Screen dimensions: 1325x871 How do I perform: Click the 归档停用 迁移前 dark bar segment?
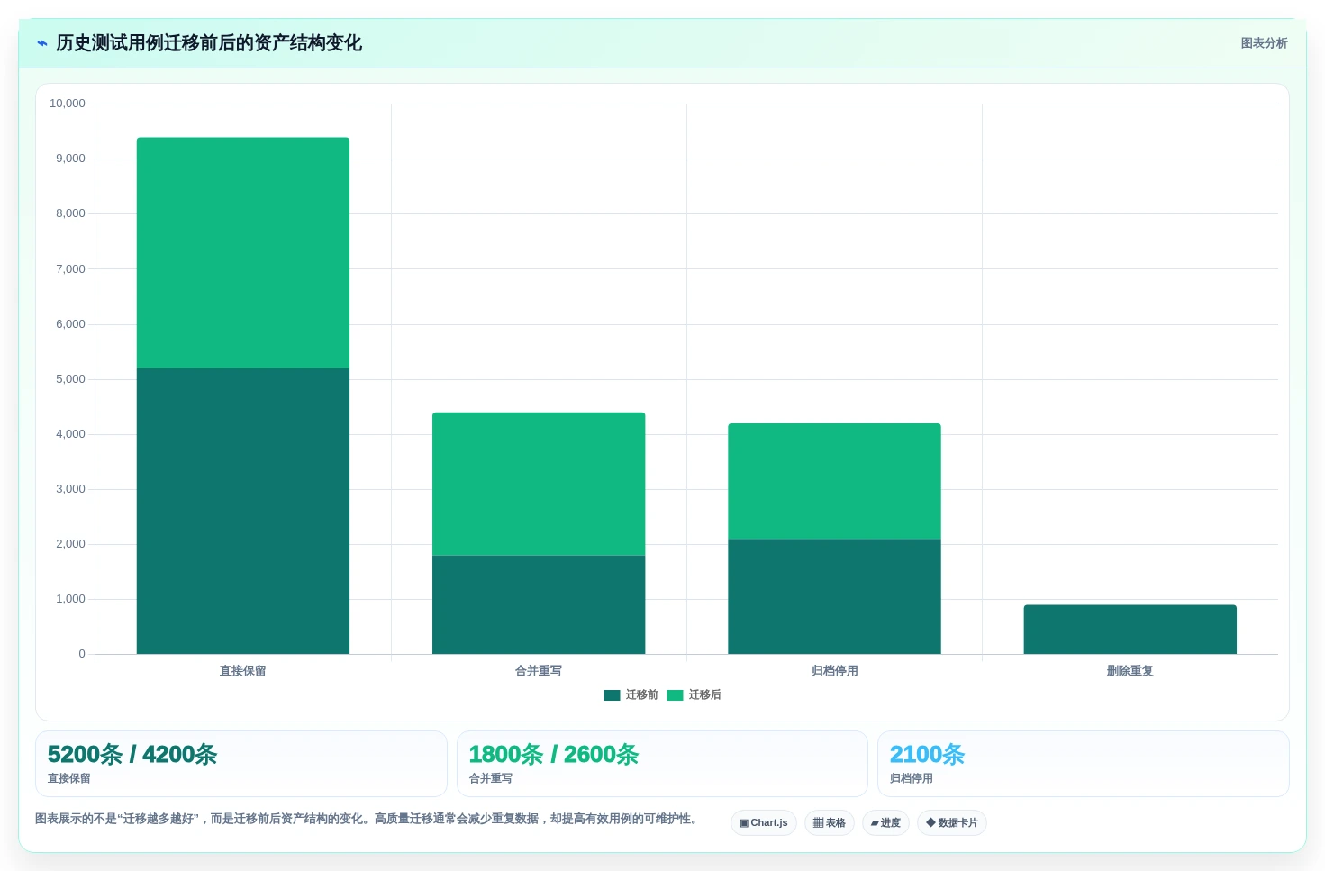(x=834, y=596)
